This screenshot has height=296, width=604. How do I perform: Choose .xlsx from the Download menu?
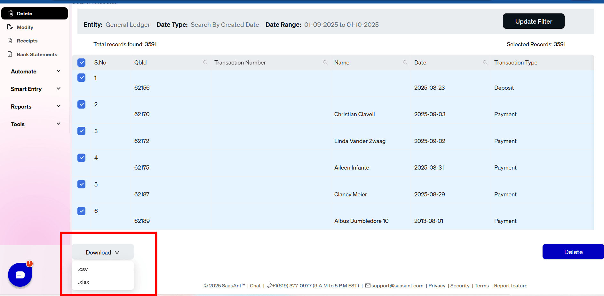pyautogui.click(x=84, y=282)
